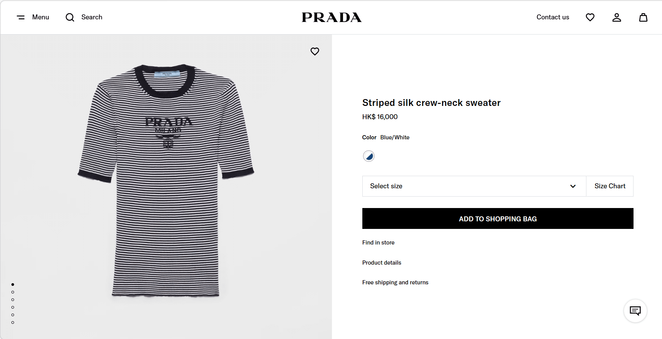Open the shopping bag icon
Viewport: 662px width, 339px height.
tap(643, 17)
